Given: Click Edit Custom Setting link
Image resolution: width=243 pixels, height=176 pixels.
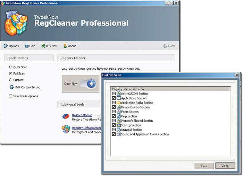Looking at the screenshot, I should [28, 87].
